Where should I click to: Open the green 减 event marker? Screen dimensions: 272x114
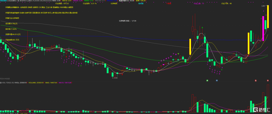tap(207, 81)
